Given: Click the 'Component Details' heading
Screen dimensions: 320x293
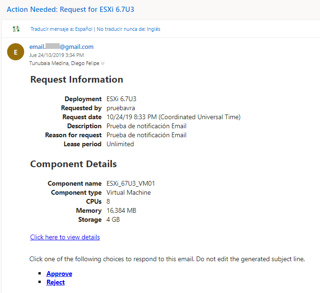Looking at the screenshot, I should click(73, 164).
